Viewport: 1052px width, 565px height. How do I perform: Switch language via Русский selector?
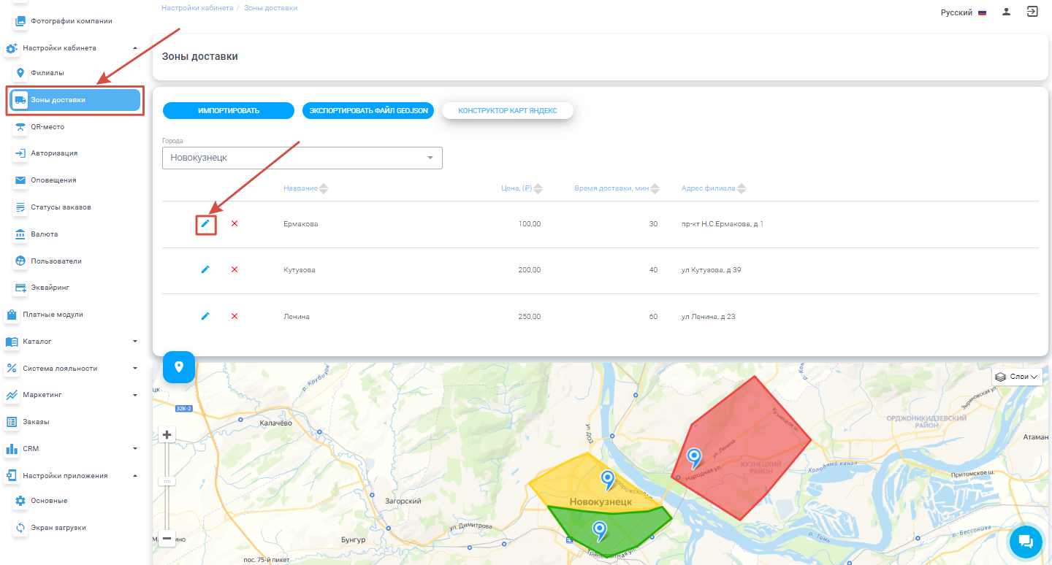[x=963, y=12]
